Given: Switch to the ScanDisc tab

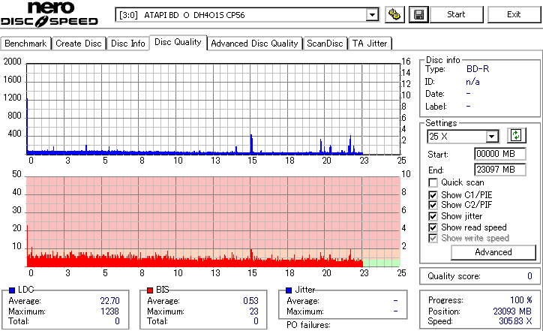Looking at the screenshot, I should (325, 44).
